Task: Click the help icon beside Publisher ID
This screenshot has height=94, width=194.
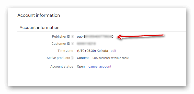Action: 72,37
